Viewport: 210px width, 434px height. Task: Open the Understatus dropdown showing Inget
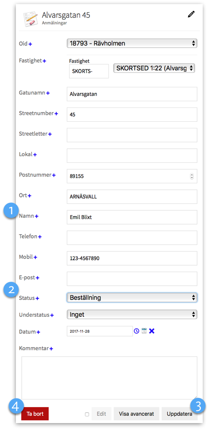coord(132,315)
